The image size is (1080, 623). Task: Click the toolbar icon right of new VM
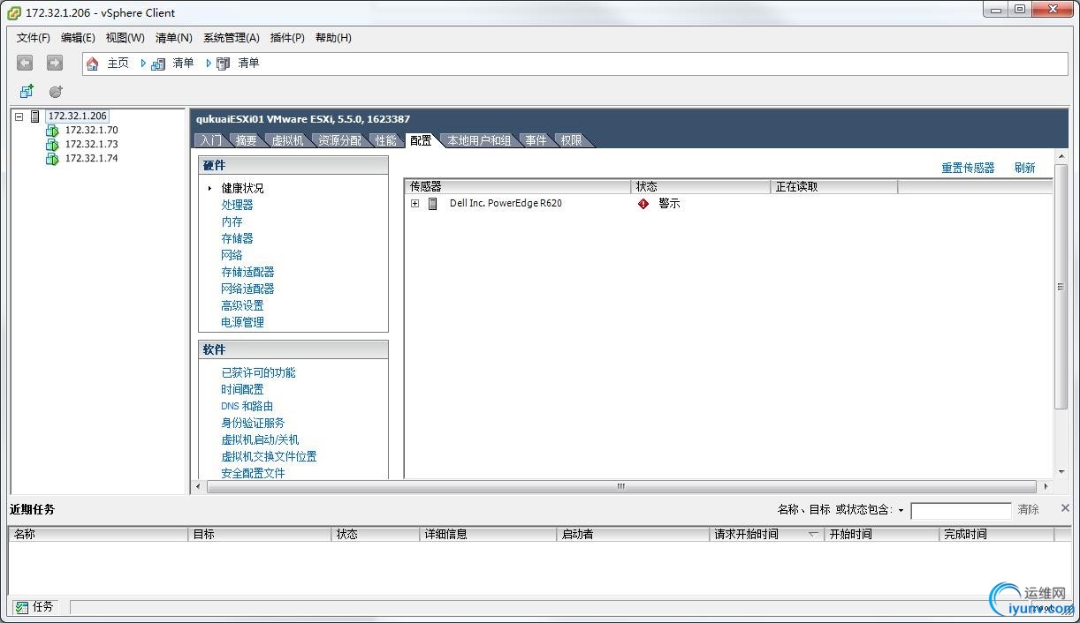[x=56, y=91]
